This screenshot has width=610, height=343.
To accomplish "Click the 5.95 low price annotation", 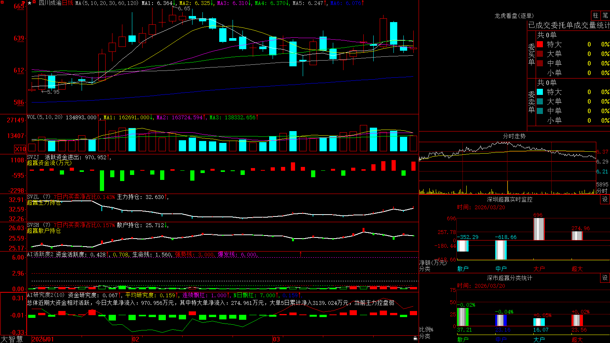I will [x=53, y=92].
